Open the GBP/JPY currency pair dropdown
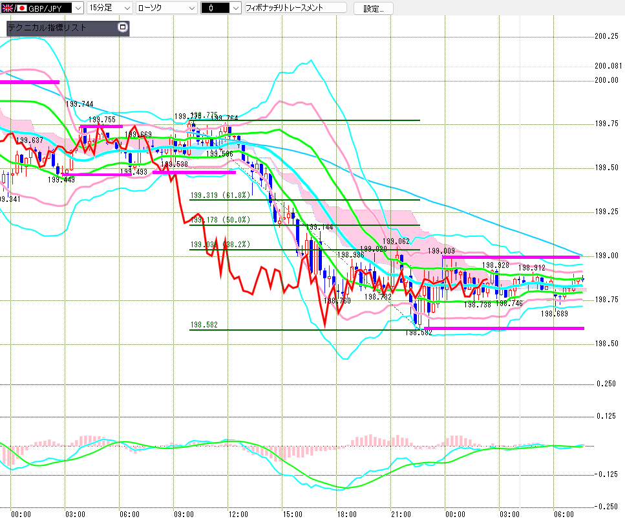This screenshot has height=519, width=625. pyautogui.click(x=78, y=8)
